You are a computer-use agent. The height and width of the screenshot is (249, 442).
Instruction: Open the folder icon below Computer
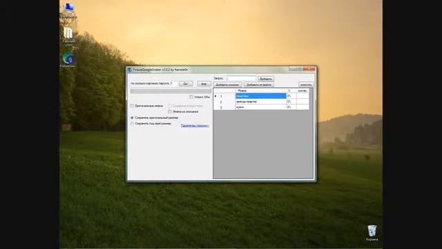tap(68, 37)
